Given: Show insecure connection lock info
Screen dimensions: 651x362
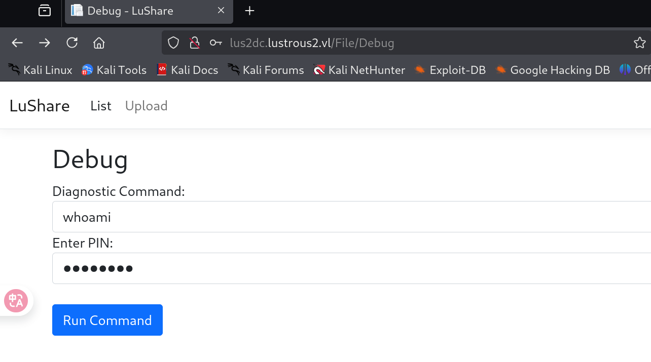Looking at the screenshot, I should [x=194, y=43].
